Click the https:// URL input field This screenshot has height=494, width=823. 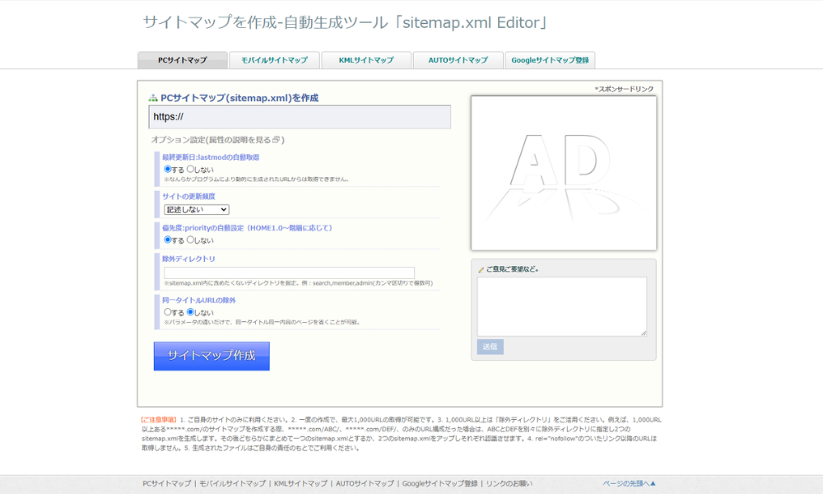tap(300, 117)
